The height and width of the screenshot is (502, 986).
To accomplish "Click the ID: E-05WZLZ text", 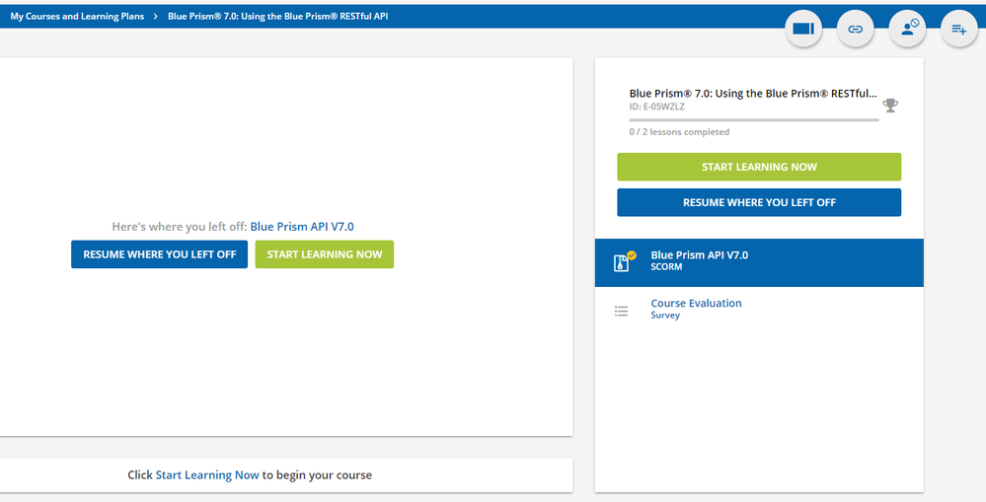I will tap(657, 107).
